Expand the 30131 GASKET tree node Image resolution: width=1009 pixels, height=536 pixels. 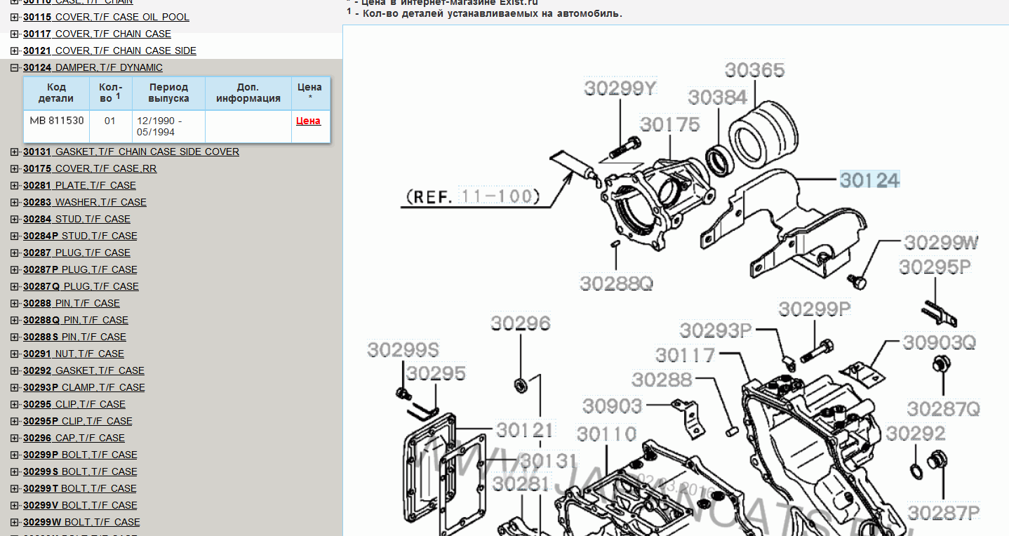(14, 152)
